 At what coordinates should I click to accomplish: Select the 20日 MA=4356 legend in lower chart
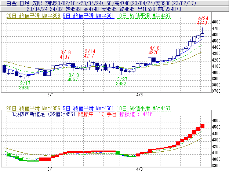(x=33, y=108)
